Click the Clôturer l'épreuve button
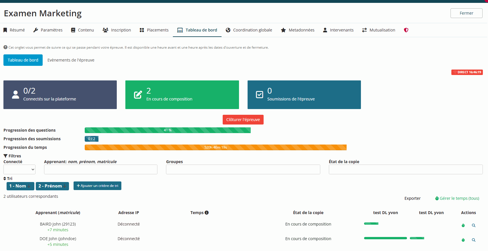The width and height of the screenshot is (488, 251). tap(243, 120)
